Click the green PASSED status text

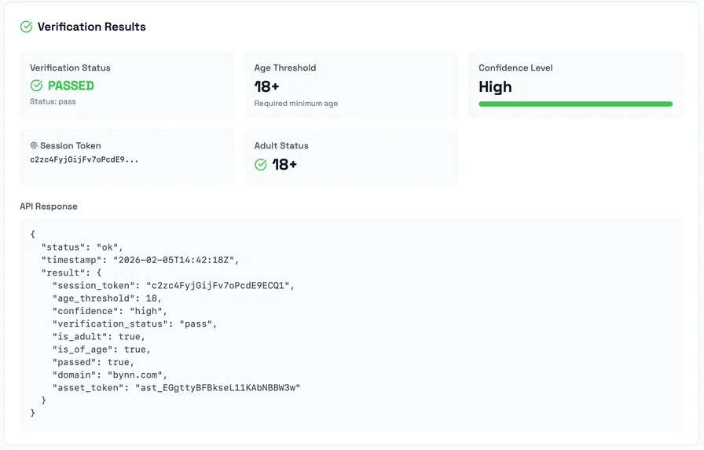pyautogui.click(x=71, y=86)
